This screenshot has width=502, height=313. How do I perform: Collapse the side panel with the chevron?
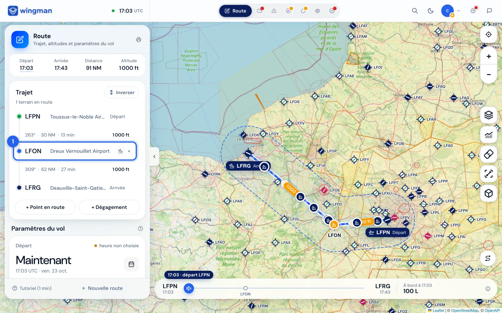[154, 156]
